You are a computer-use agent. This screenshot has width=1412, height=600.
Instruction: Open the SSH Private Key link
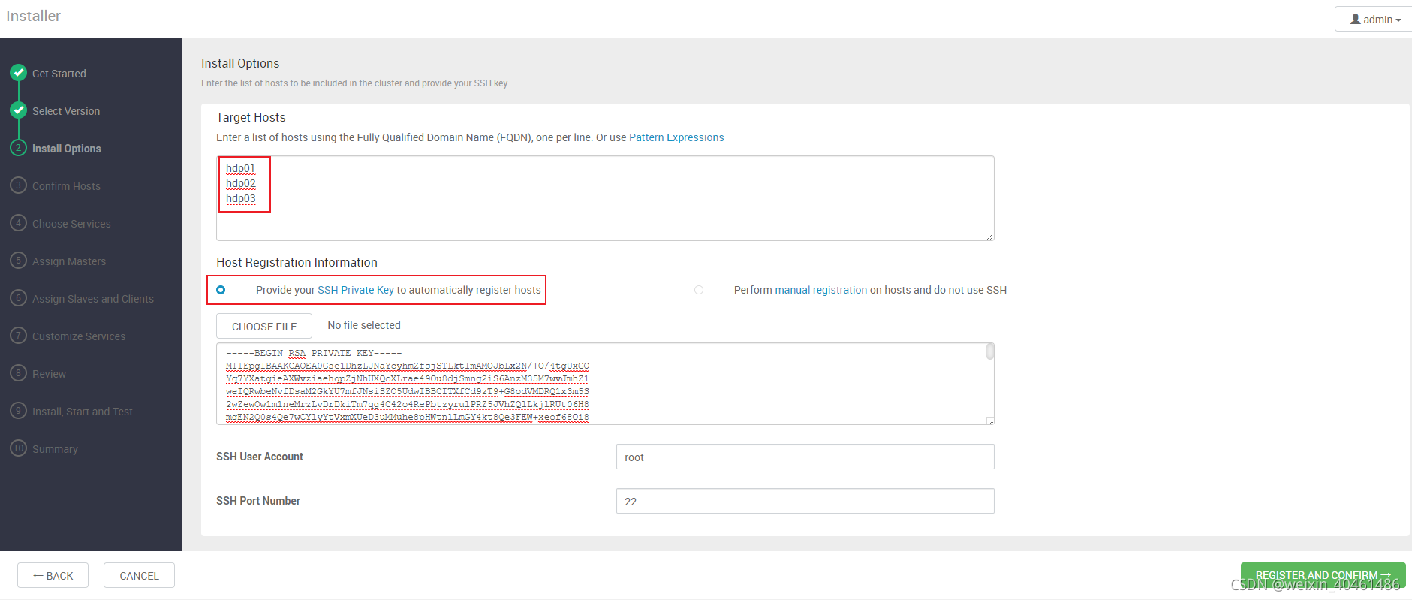point(356,290)
